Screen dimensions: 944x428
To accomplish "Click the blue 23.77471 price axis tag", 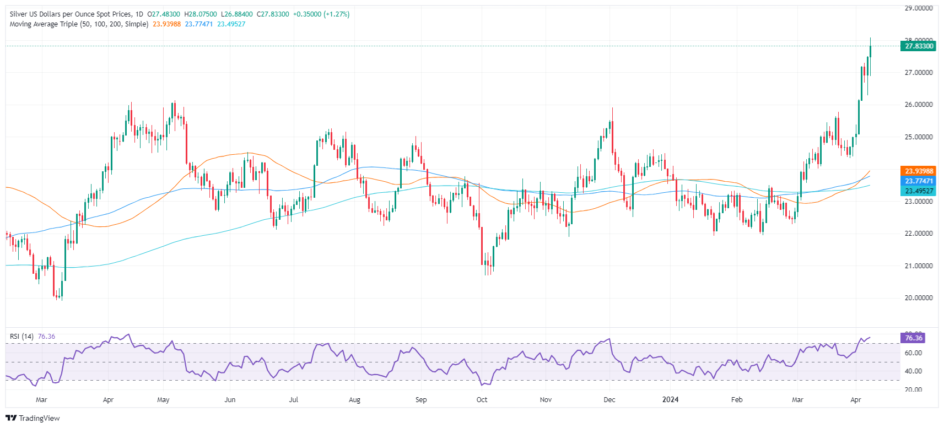I will 919,181.
